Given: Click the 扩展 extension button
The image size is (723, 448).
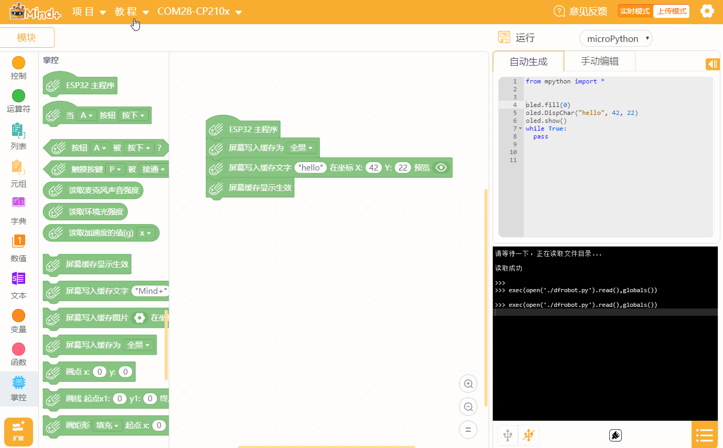Looking at the screenshot, I should pyautogui.click(x=18, y=432).
